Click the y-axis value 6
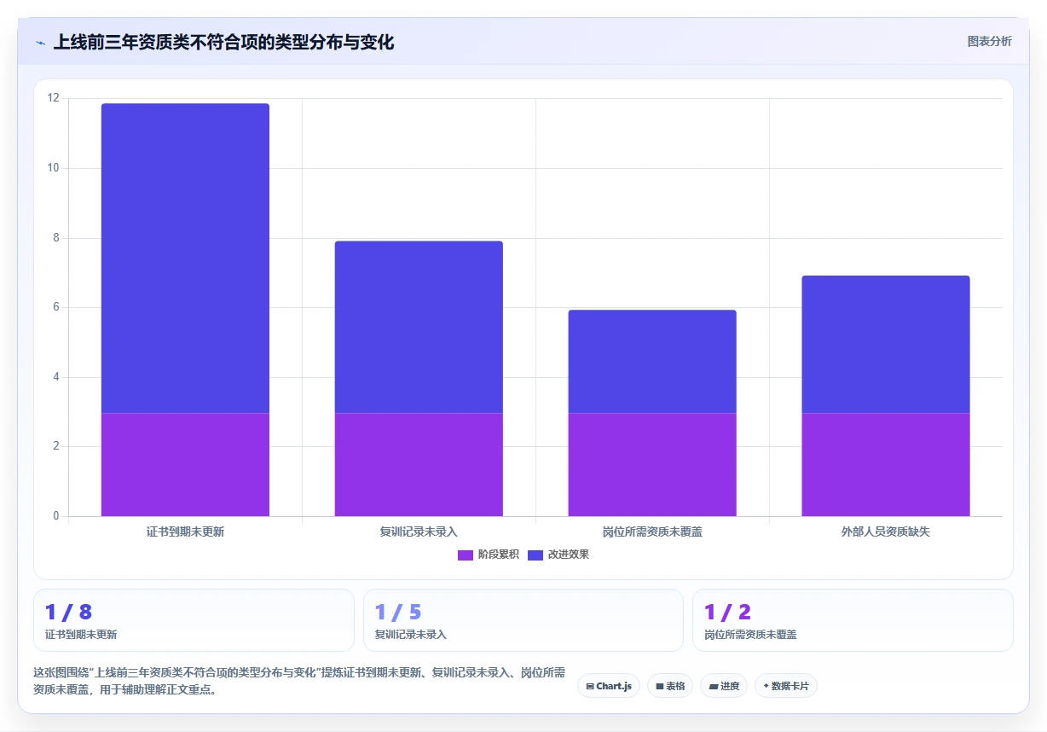 tap(56, 307)
